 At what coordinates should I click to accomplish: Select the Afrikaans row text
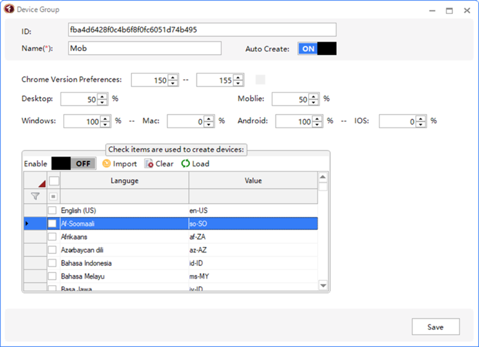point(74,237)
